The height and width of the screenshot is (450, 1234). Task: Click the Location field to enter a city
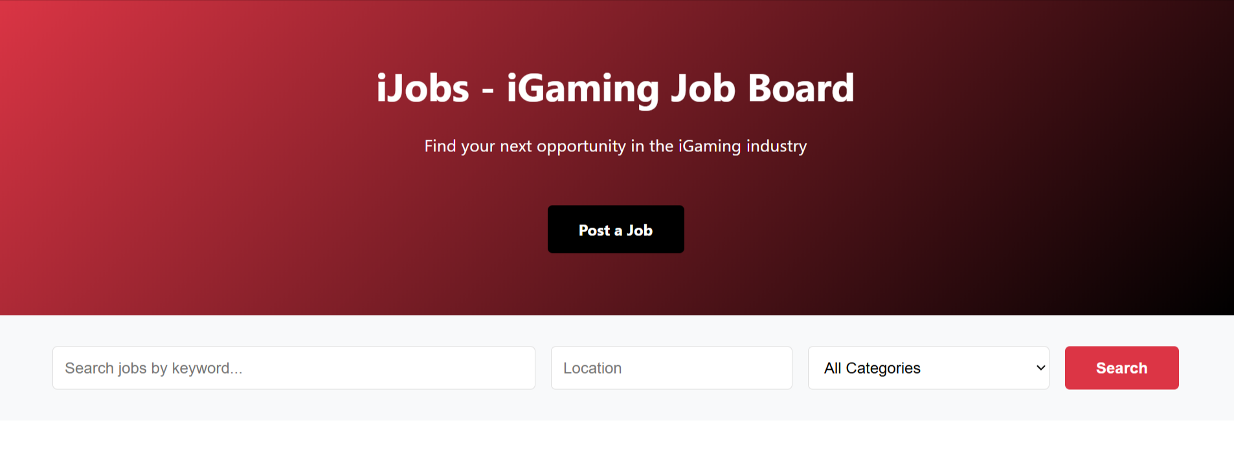(671, 368)
